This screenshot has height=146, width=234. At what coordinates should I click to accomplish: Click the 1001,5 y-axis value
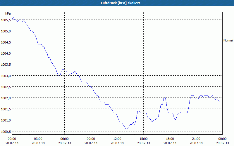click(6, 109)
